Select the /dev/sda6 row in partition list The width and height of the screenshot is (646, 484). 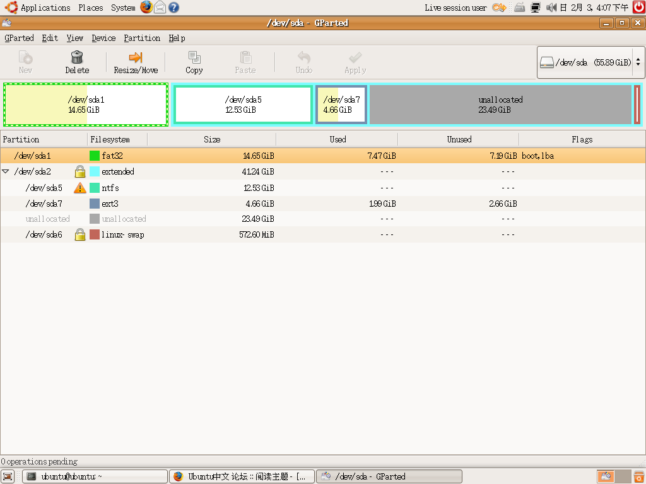click(323, 234)
